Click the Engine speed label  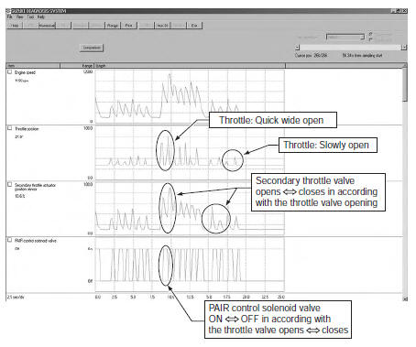(x=25, y=72)
